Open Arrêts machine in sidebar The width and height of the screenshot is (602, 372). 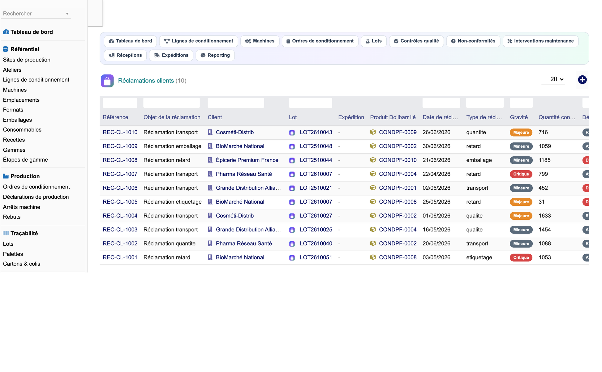[22, 207]
